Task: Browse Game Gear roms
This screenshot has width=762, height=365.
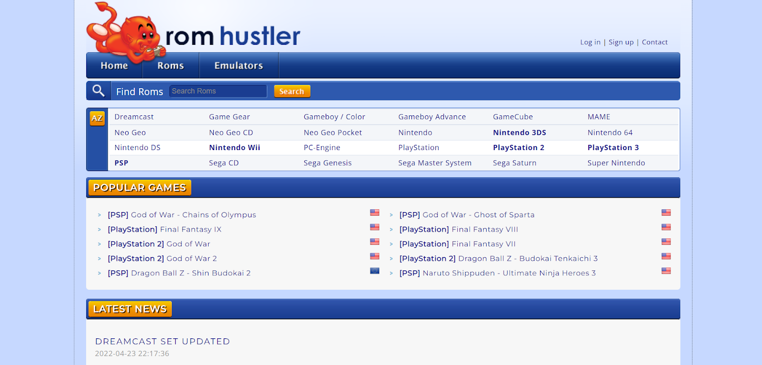Action: point(229,117)
